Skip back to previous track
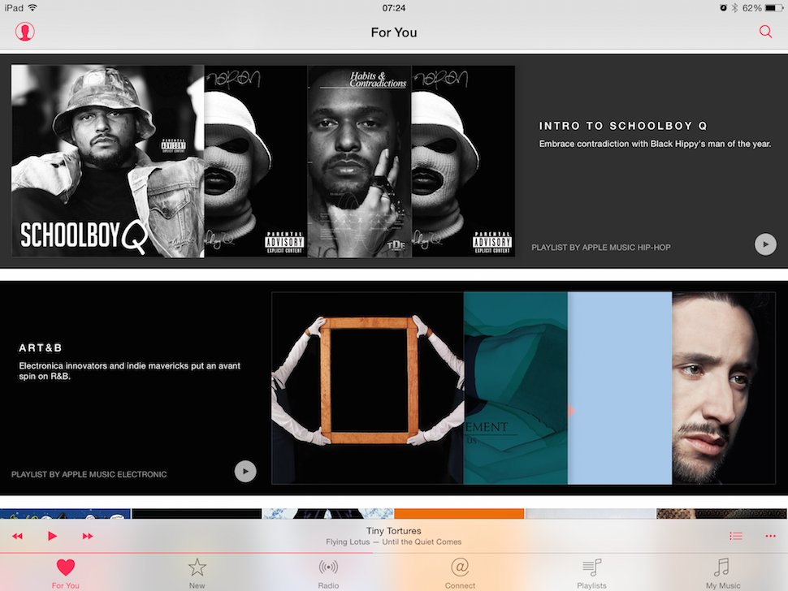This screenshot has height=591, width=788. point(17,537)
